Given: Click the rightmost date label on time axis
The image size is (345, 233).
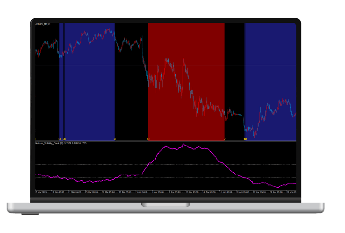Looking at the screenshot, I should pos(291,191).
